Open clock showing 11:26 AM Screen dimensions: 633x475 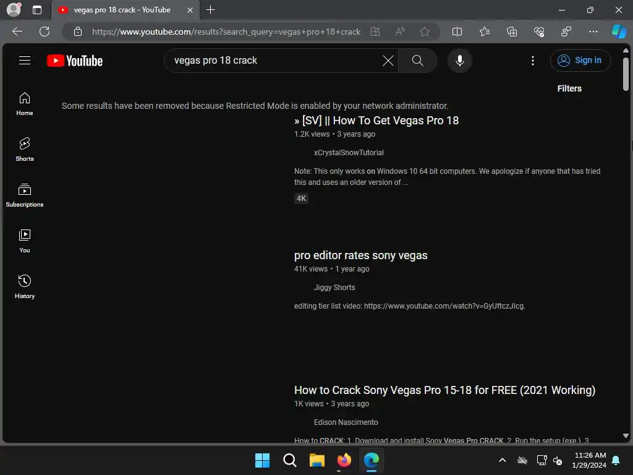(588, 460)
